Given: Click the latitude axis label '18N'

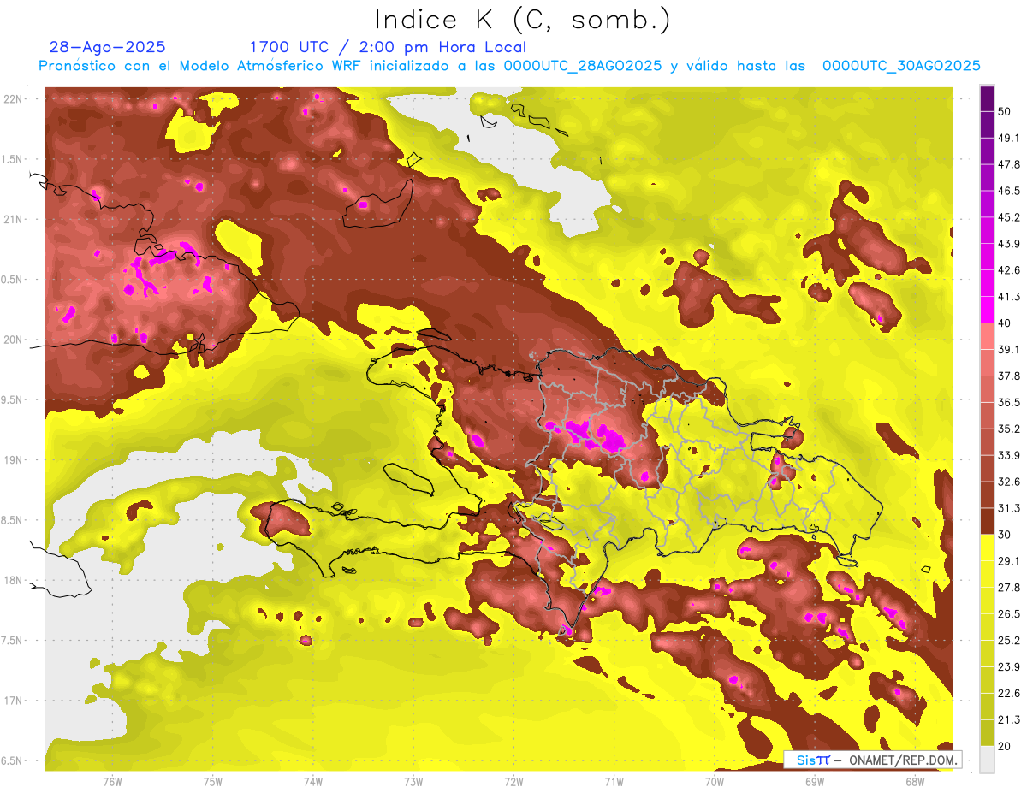Looking at the screenshot, I should click(x=12, y=580).
